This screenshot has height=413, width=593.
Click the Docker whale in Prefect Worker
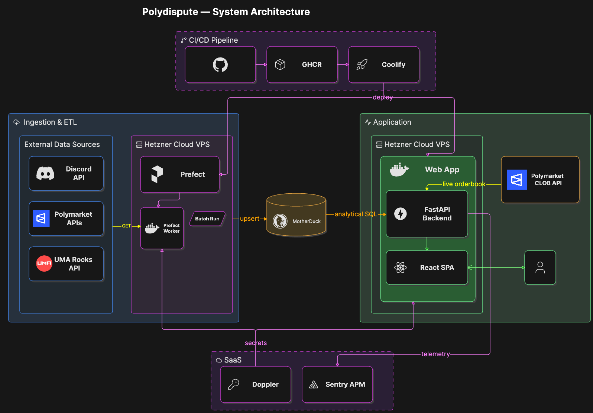point(152,228)
